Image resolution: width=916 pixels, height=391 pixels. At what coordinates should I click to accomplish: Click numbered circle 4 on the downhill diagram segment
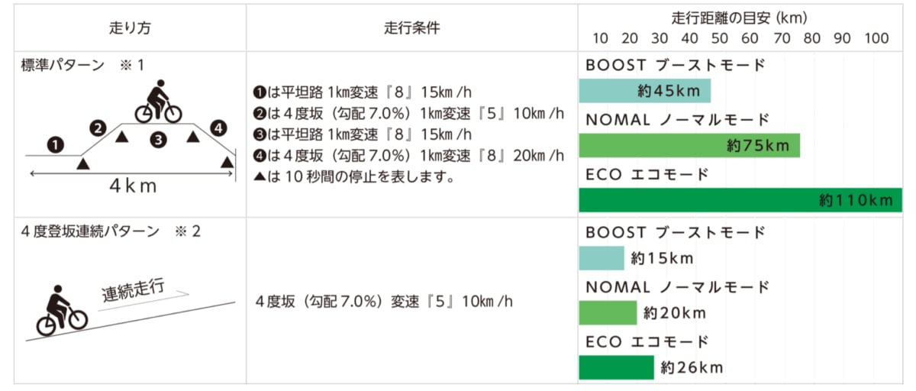219,128
